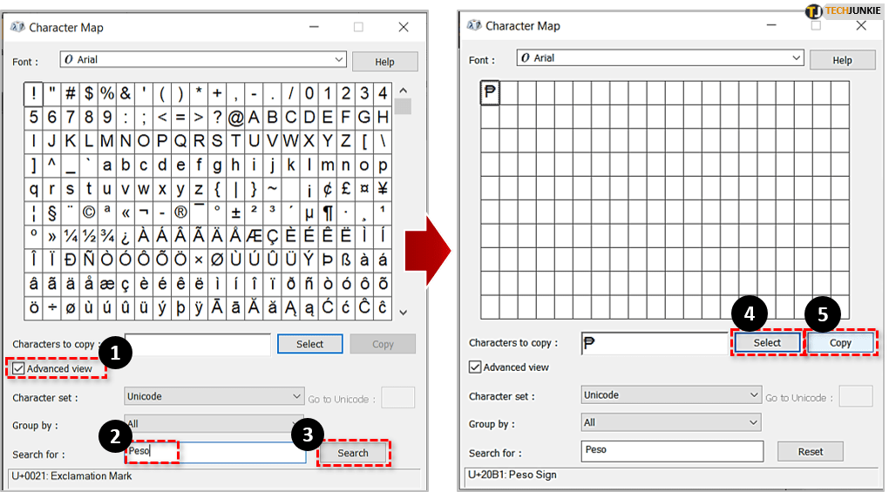Pick the pound sterling £ character
The height and width of the screenshot is (492, 889).
click(x=346, y=188)
